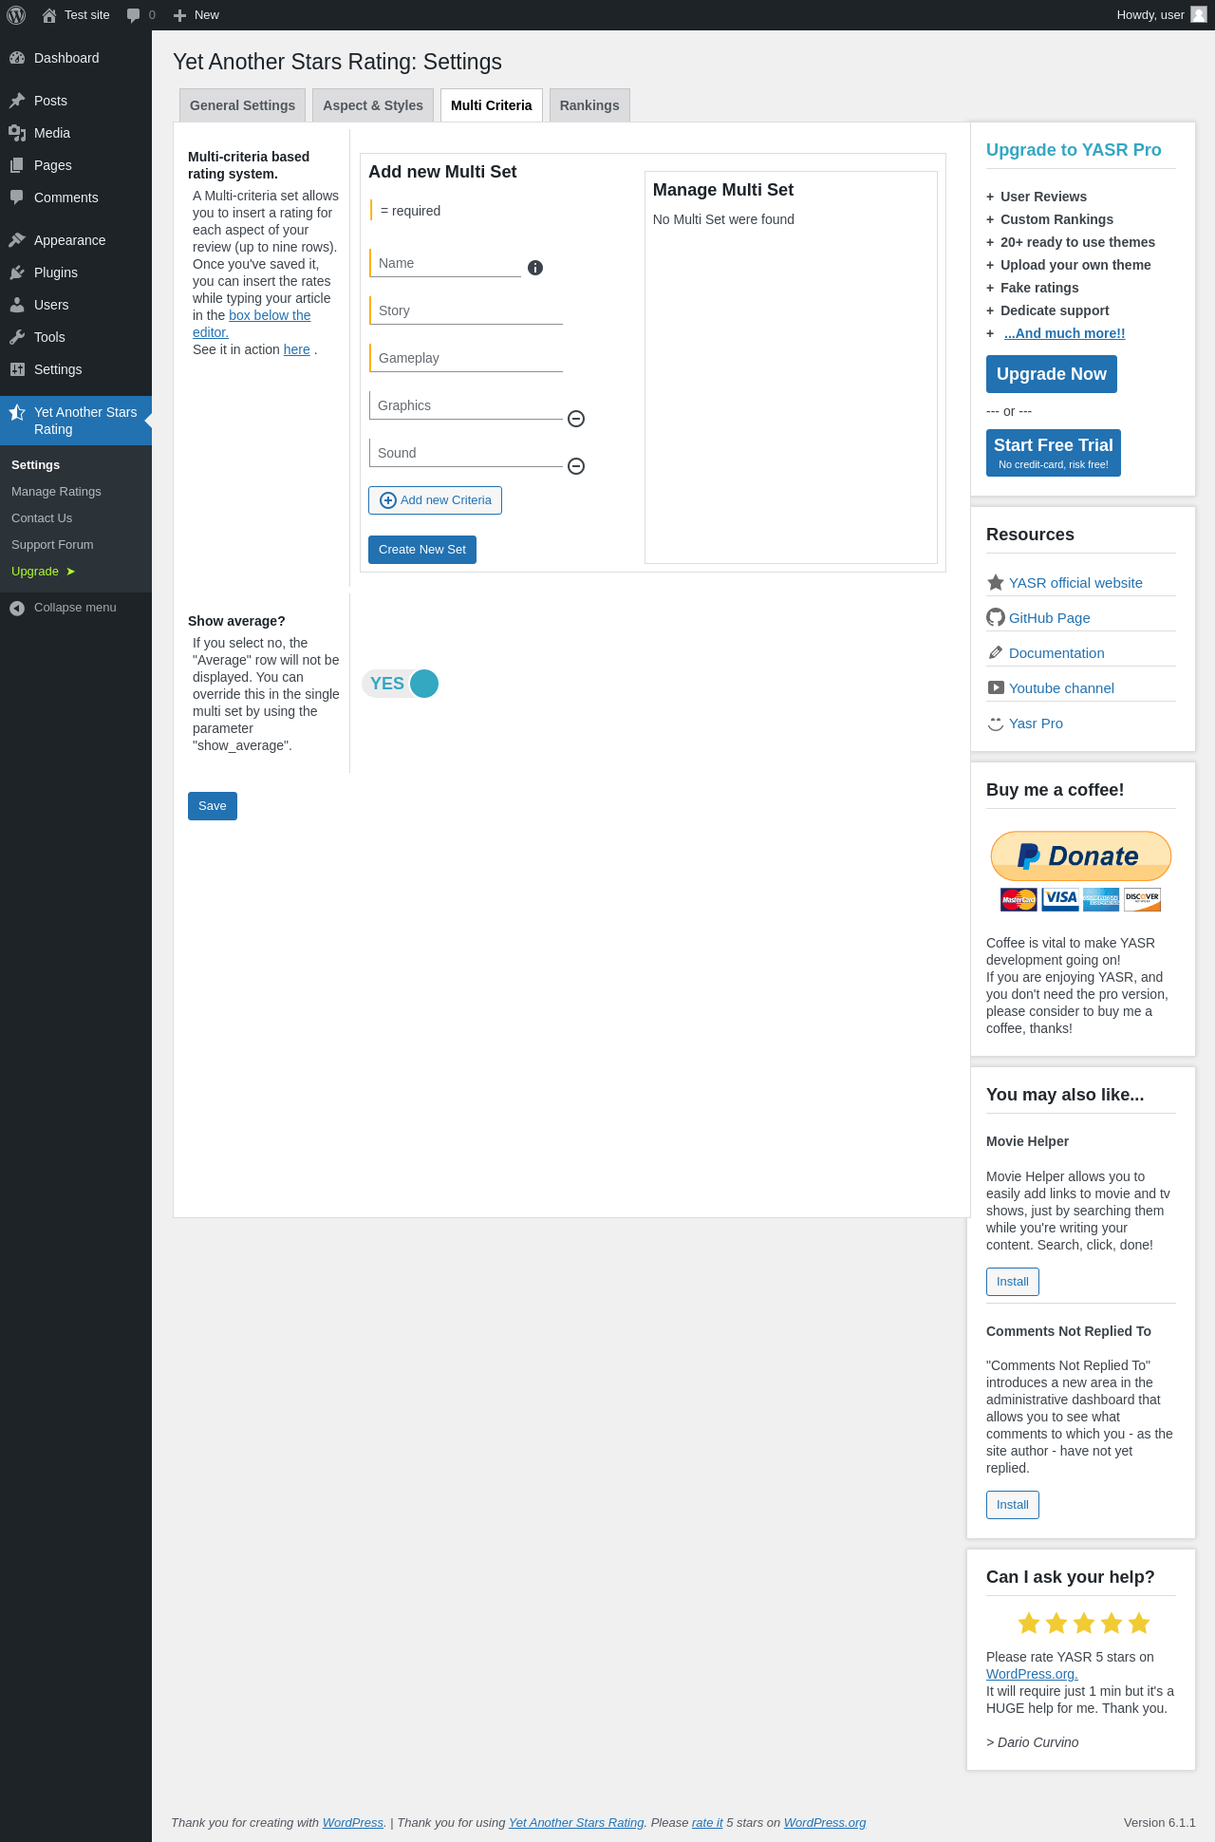Open WordPress.org link in help box

click(1032, 1674)
